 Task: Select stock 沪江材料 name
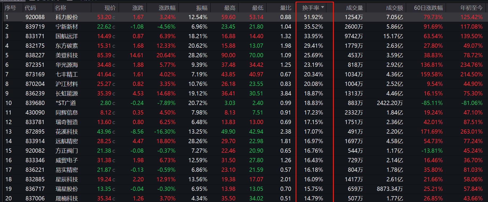pos(67,84)
